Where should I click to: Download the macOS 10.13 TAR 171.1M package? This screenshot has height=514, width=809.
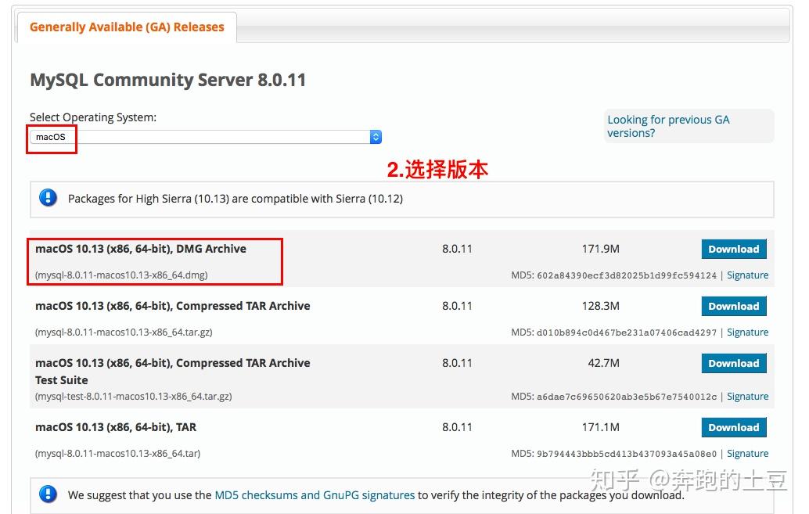click(x=734, y=427)
